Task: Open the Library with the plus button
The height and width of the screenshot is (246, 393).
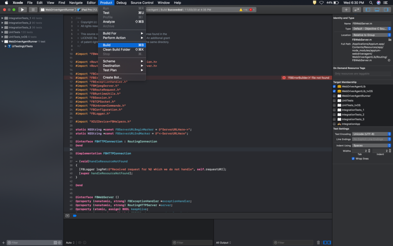Action: coord(346,10)
